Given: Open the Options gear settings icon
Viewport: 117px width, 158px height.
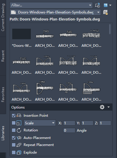Looking at the screenshot, I should (102, 107).
